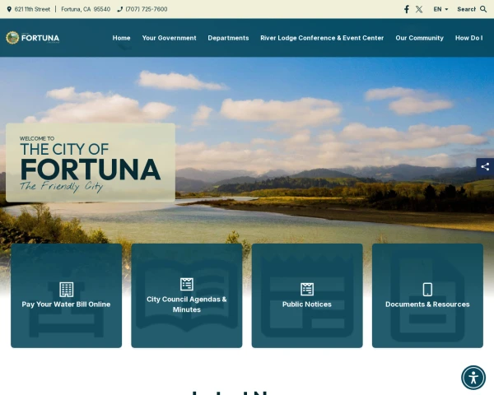Click the building icon for water bill

[67, 290]
